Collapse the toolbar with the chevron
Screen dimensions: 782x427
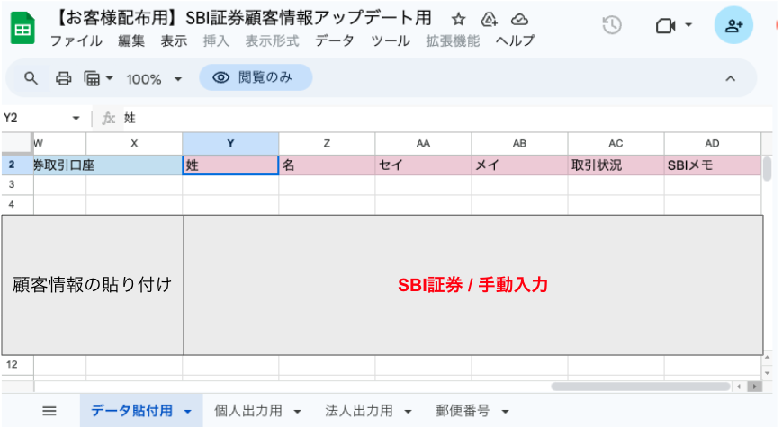(730, 78)
